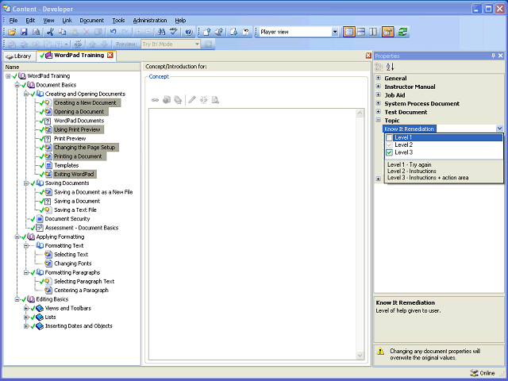Viewport: 508px width, 381px height.
Task: Pin the Properties panel
Action: [493, 56]
